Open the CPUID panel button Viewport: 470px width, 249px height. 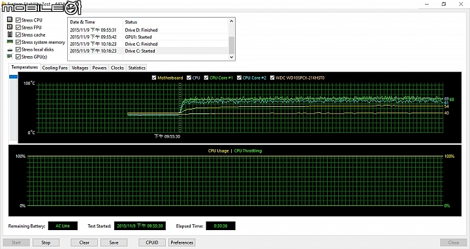(x=152, y=242)
